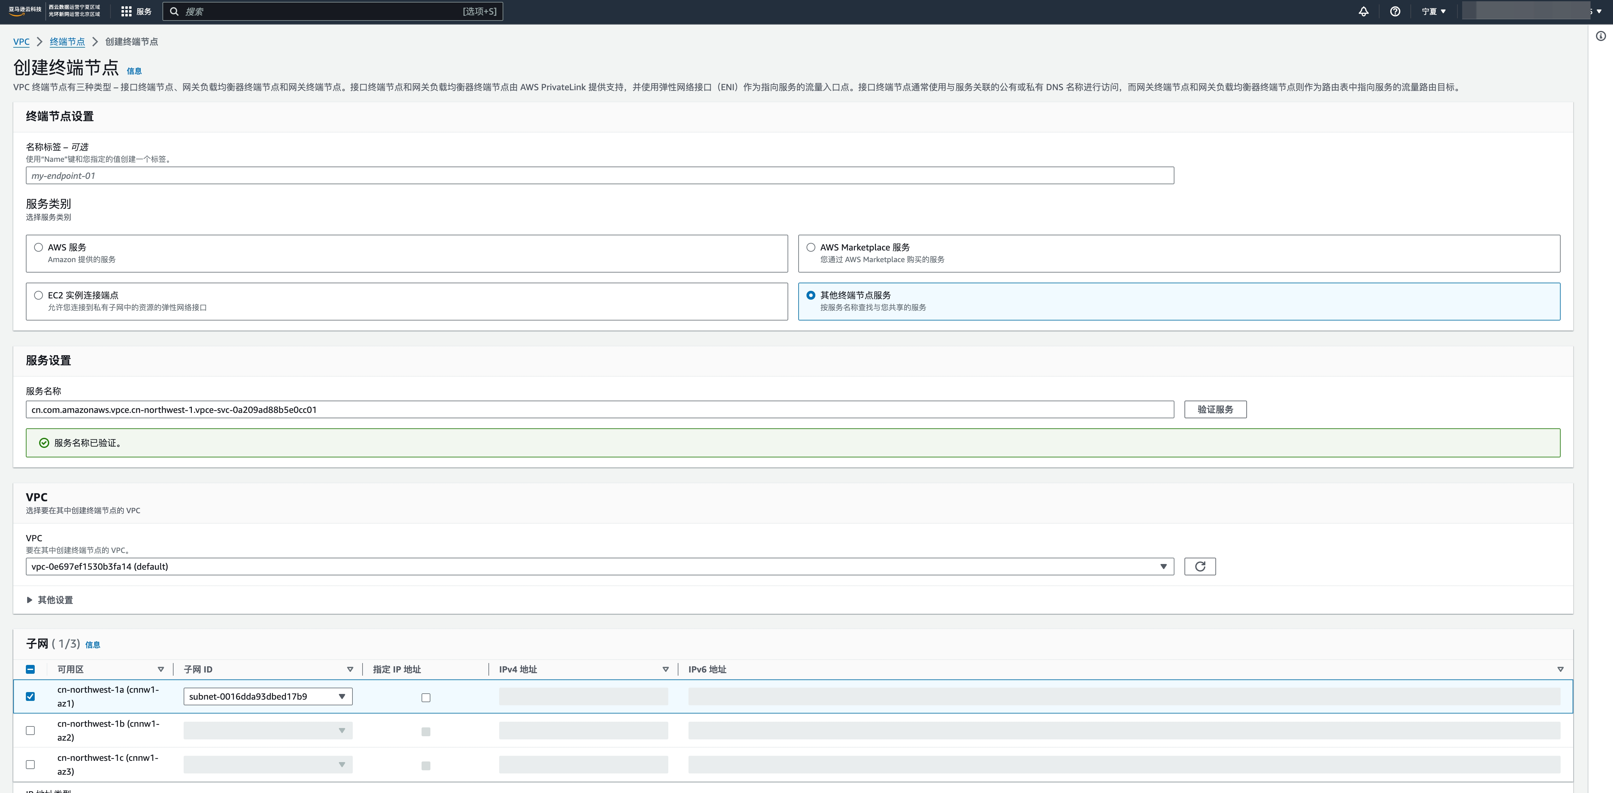Image resolution: width=1613 pixels, height=793 pixels.
Task: Enable 指定 IP 地址 checkbox for cn-northwest-1a
Action: point(426,697)
